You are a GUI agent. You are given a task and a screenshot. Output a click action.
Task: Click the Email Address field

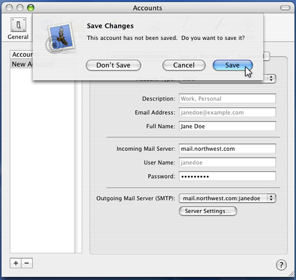pos(227,112)
